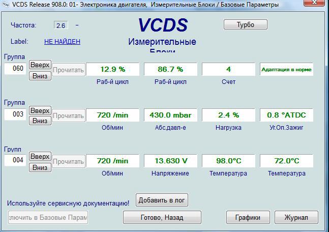Click the Турбо button

pyautogui.click(x=245, y=24)
